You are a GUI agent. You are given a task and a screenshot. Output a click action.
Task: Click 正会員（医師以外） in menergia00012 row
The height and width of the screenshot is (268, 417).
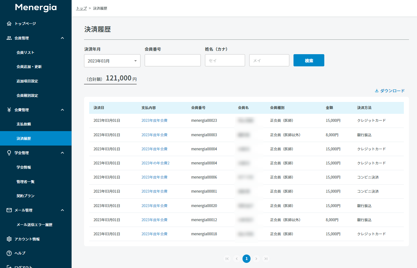[x=285, y=220]
